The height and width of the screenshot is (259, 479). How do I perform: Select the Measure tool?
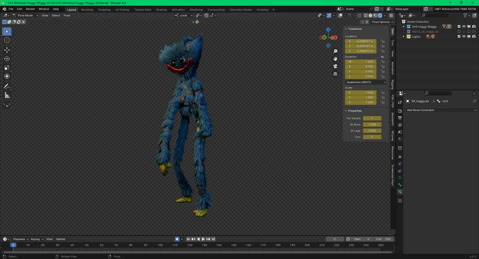pos(7,95)
